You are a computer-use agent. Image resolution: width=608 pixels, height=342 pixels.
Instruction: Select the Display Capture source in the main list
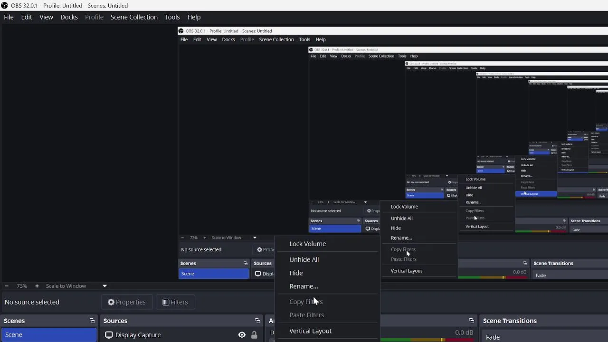138,335
